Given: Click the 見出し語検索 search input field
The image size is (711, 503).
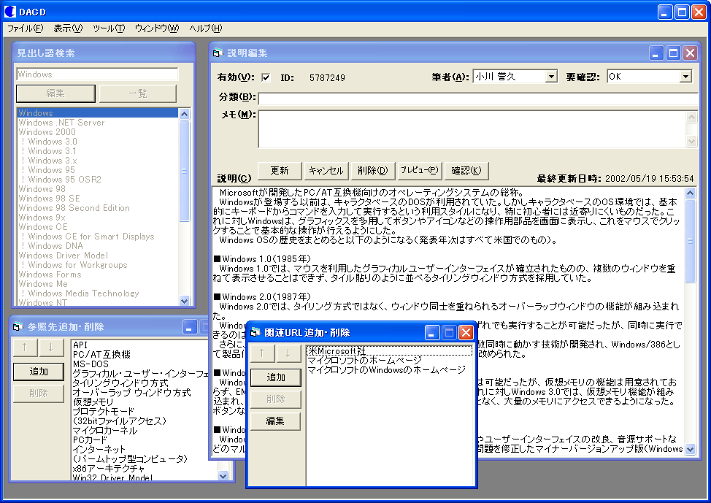Looking at the screenshot, I should pyautogui.click(x=98, y=74).
